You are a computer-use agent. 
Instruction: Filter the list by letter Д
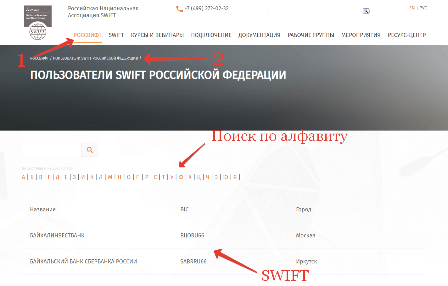tap(57, 177)
